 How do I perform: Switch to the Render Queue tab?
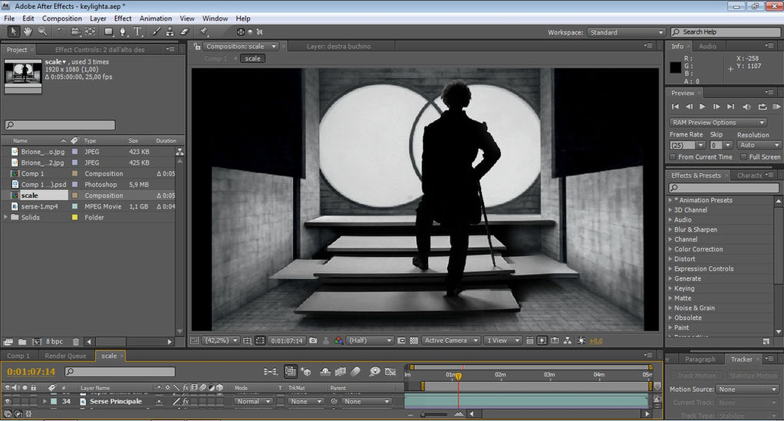click(66, 356)
